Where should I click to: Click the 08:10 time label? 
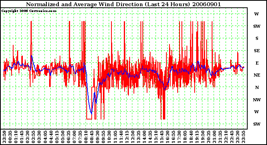[x=86, y=137]
